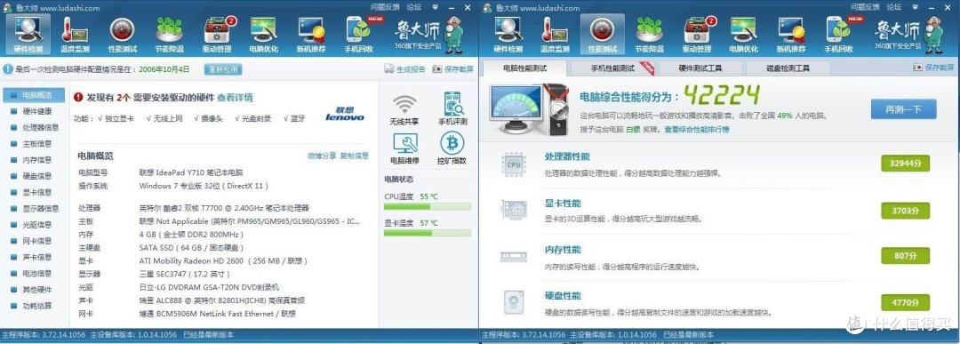Open title-bar dropdown menu in benchmark score window
Viewport: 960px width, 344px height.
pos(916,7)
